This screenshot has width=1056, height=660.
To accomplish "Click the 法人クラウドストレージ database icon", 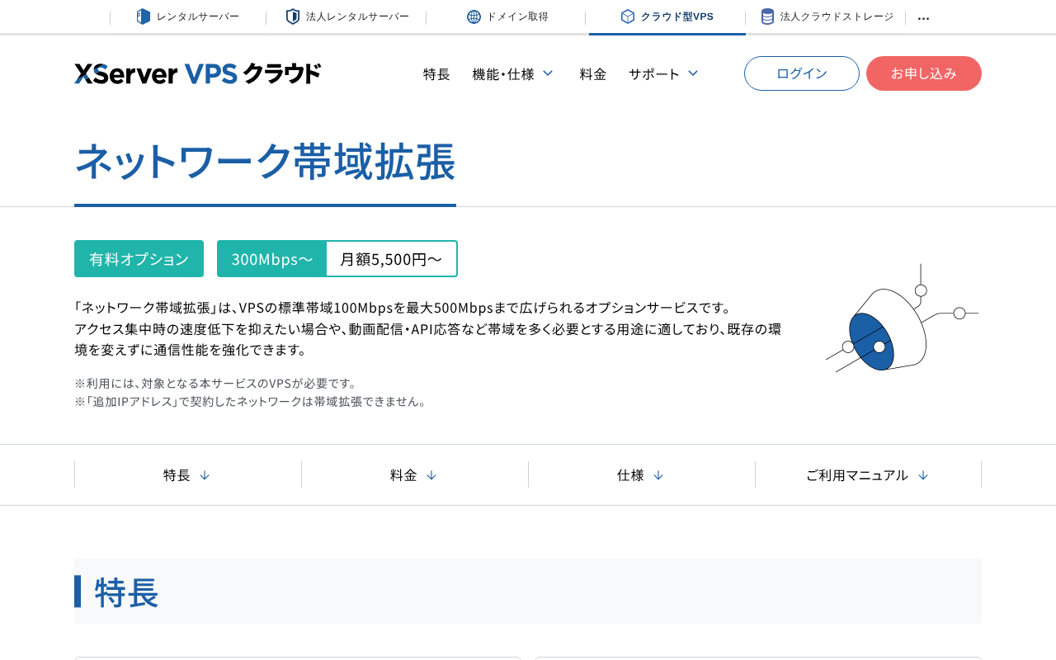I will coord(767,16).
